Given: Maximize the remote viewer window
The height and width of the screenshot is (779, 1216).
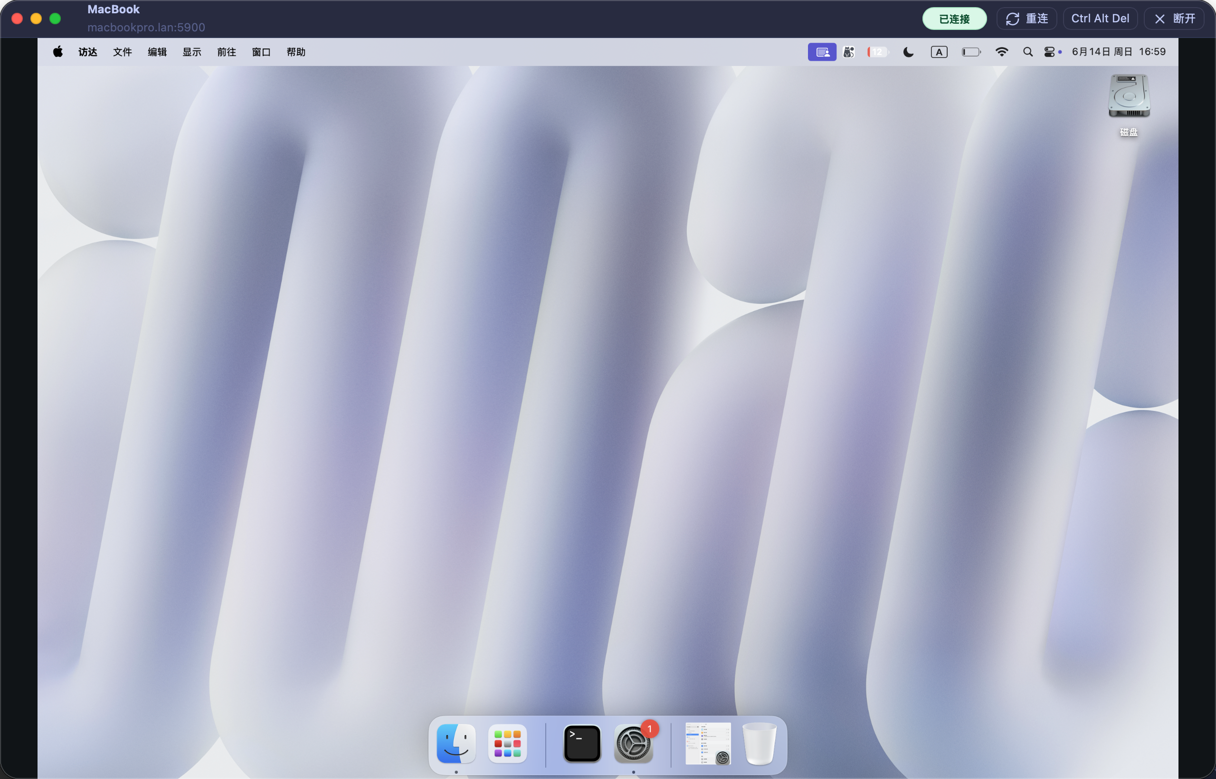Looking at the screenshot, I should pos(55,19).
